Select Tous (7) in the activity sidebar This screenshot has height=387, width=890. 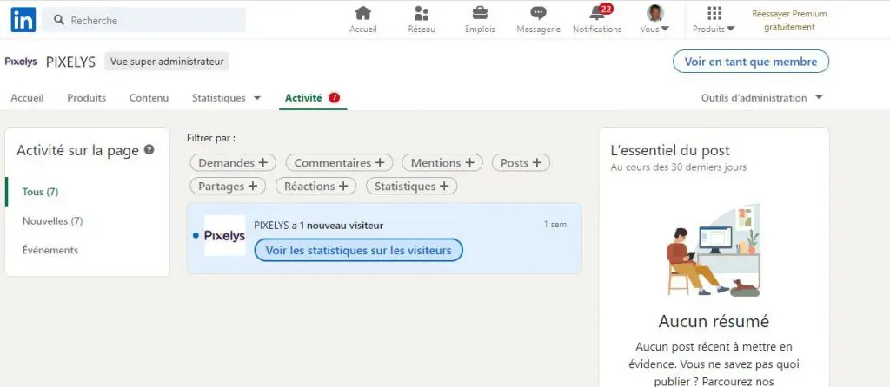pos(40,192)
